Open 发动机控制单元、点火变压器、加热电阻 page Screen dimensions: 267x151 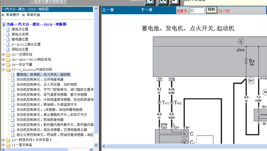[x=47, y=85]
